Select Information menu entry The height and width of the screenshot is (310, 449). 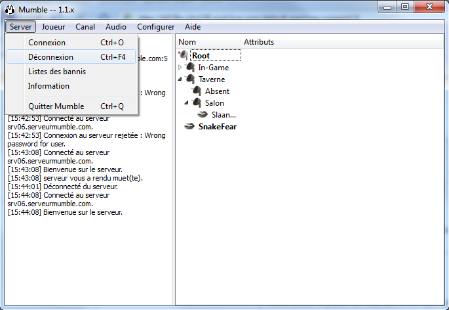point(71,86)
